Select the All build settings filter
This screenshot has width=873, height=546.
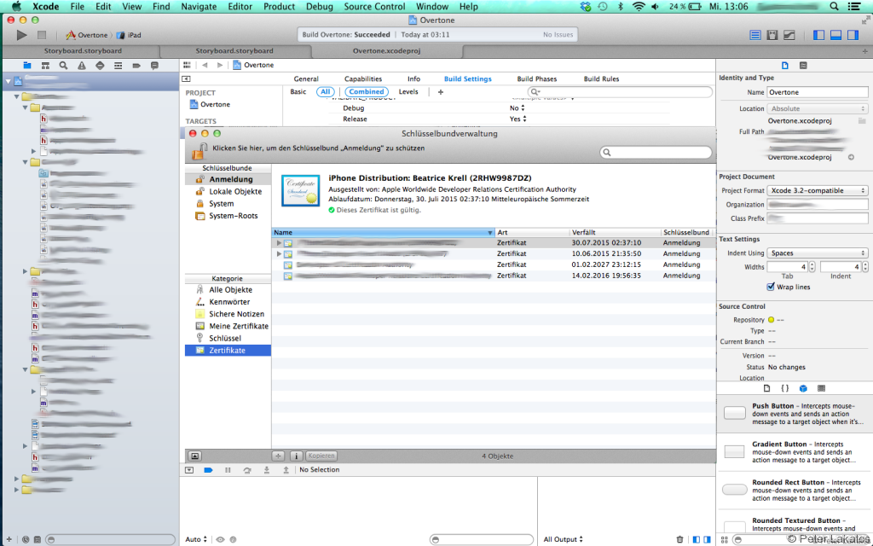[325, 92]
